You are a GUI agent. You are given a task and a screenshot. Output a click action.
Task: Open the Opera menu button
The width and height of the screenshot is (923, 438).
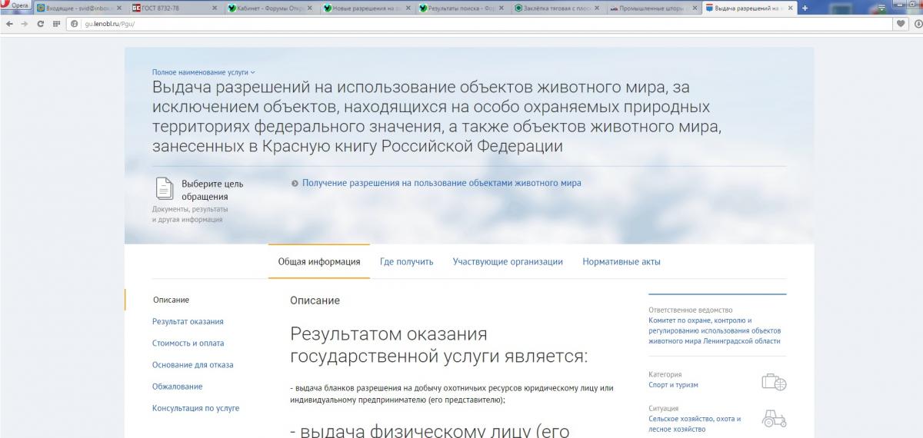coord(15,6)
